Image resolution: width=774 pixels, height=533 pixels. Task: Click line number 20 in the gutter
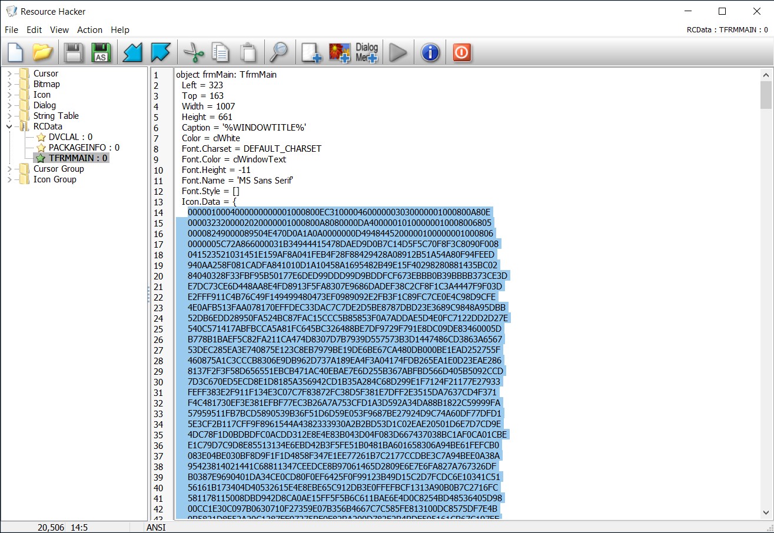tap(158, 276)
